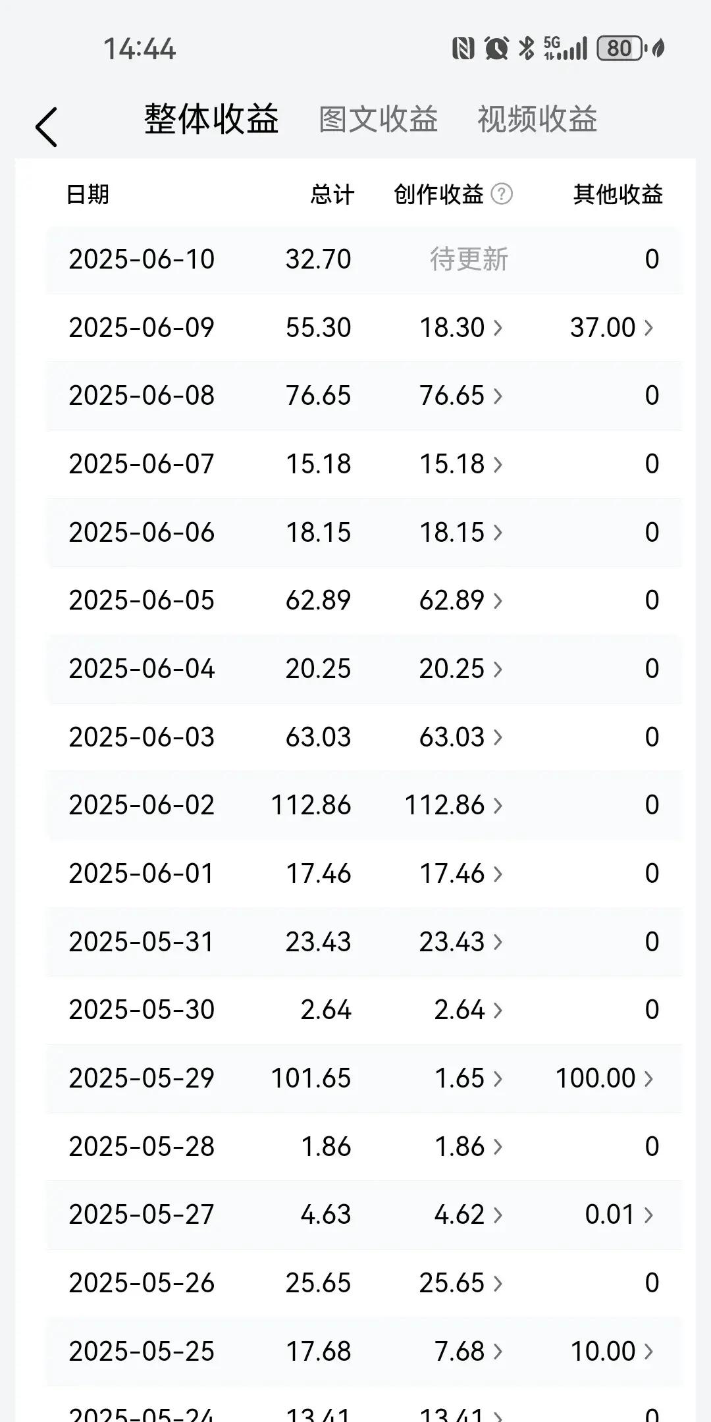Tap the back arrow icon
The height and width of the screenshot is (1422, 711).
pyautogui.click(x=46, y=126)
